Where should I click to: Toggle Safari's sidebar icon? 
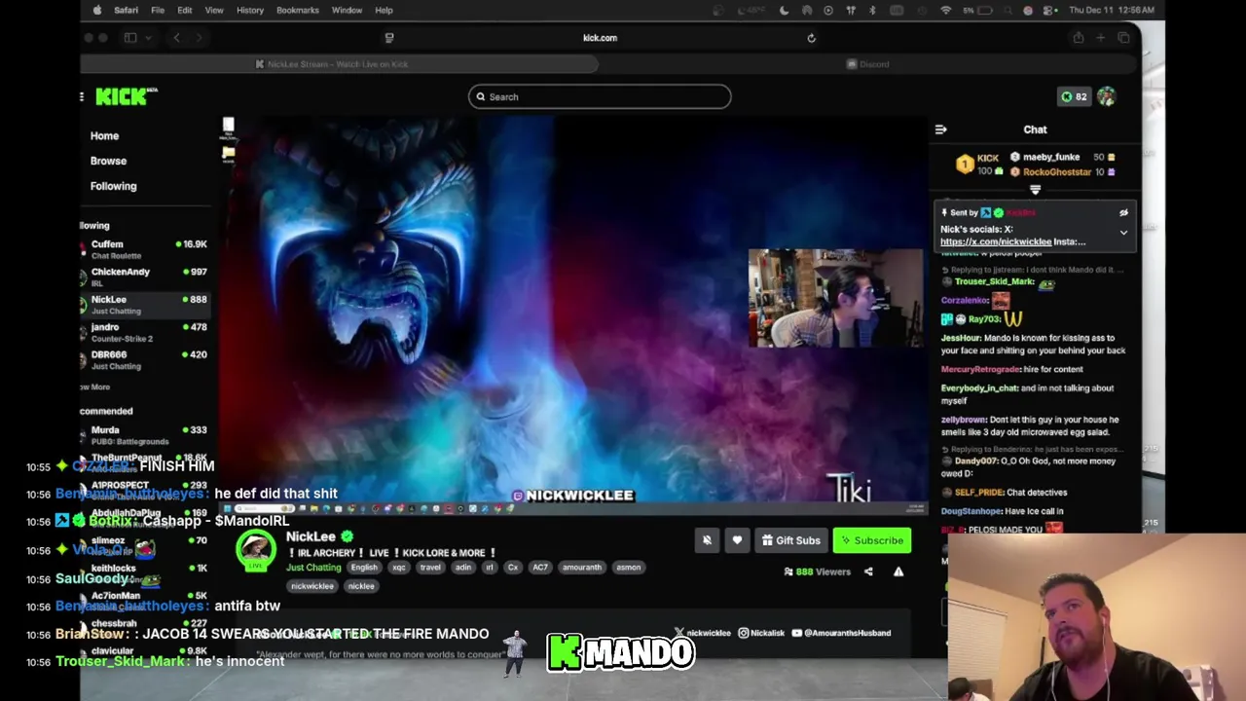[x=130, y=38]
